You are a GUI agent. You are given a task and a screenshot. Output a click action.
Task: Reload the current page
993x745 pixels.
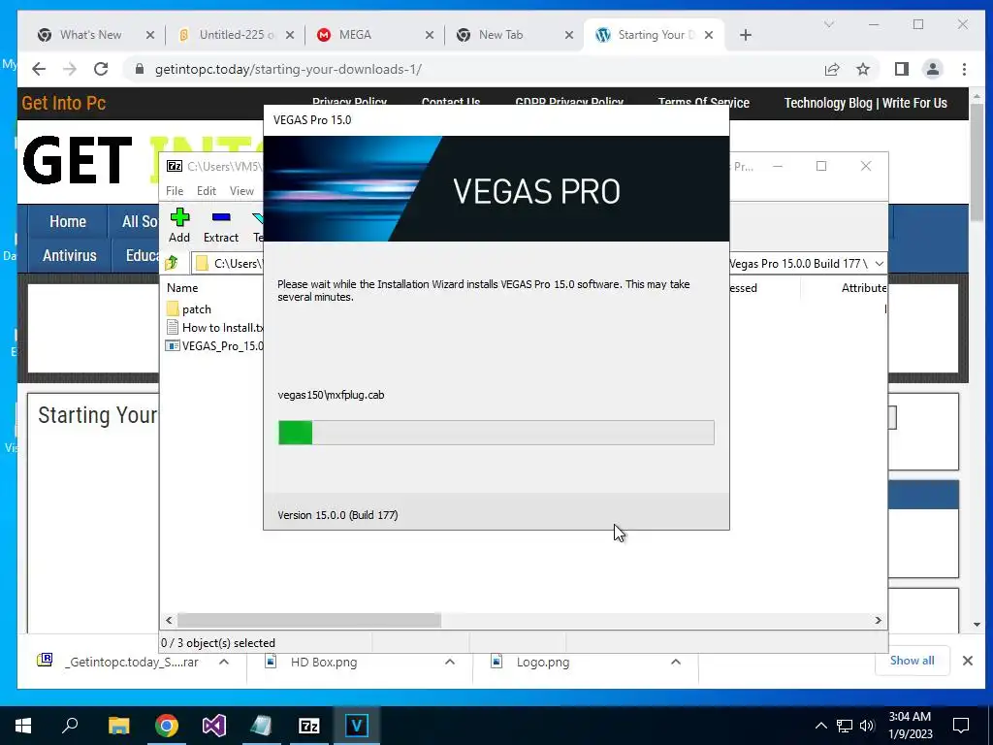[x=101, y=69]
